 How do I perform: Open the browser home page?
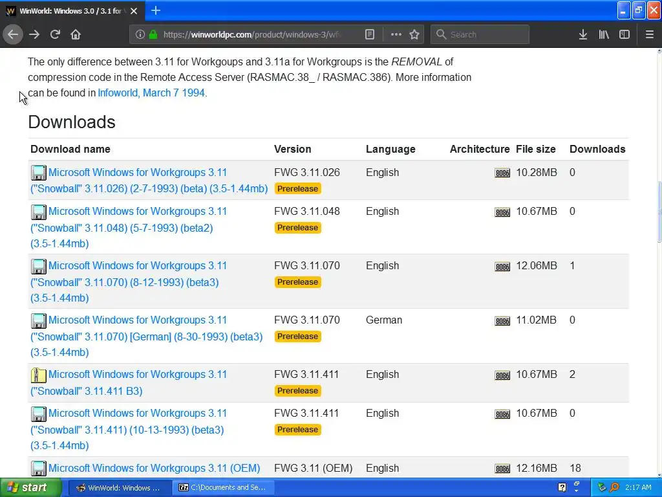76,34
